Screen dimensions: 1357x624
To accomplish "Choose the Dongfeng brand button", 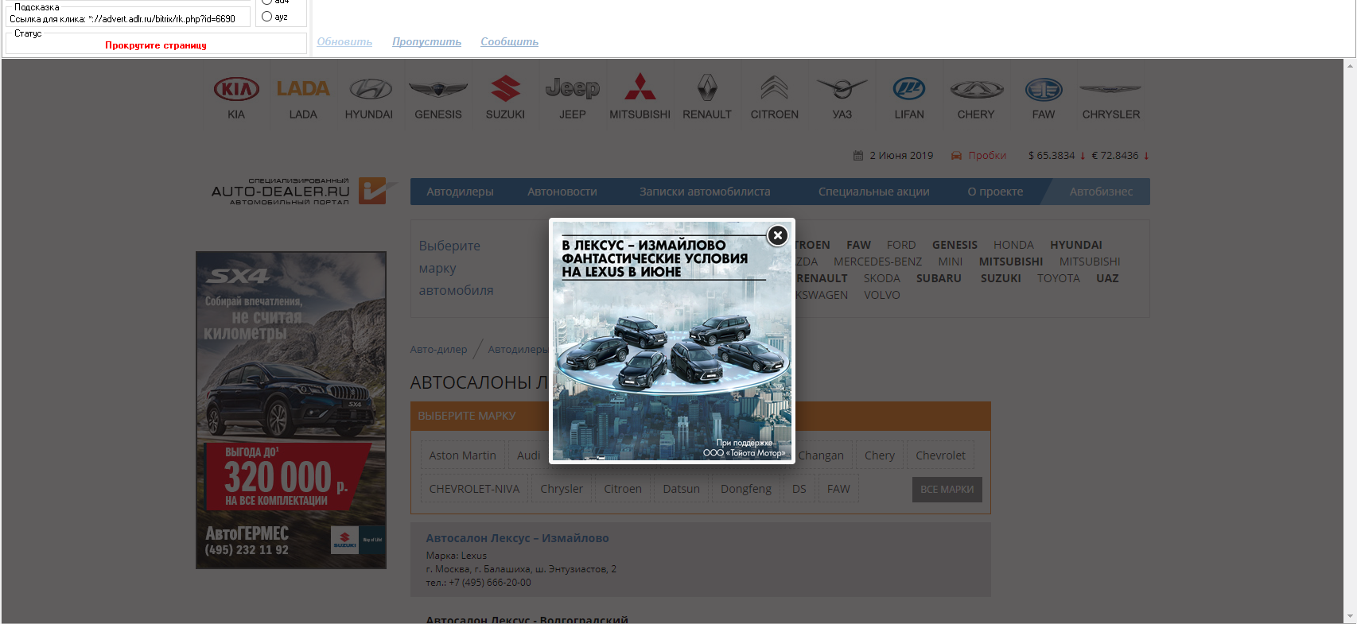I will pos(746,489).
